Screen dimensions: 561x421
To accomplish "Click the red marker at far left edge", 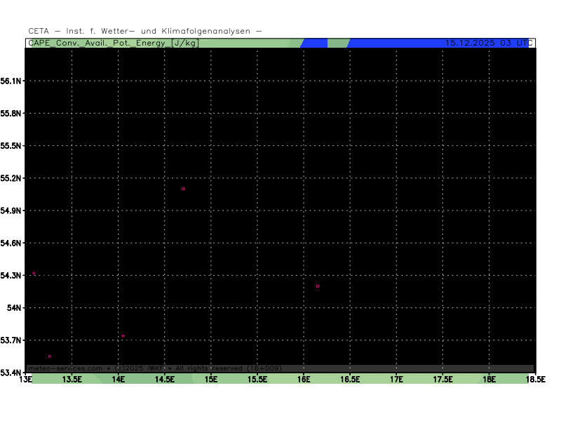I will pos(34,274).
